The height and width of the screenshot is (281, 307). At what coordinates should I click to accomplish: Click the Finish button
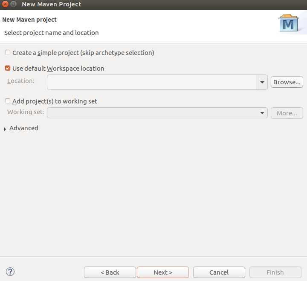pos(275,272)
